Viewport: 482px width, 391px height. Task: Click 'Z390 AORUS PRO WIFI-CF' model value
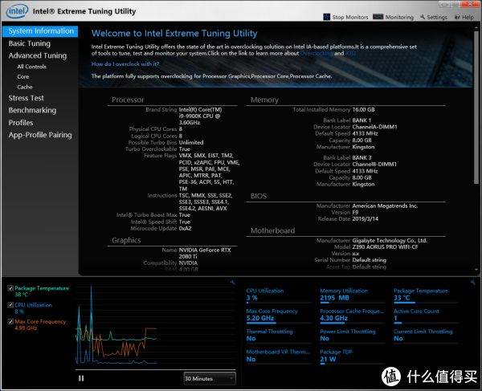(x=385, y=247)
